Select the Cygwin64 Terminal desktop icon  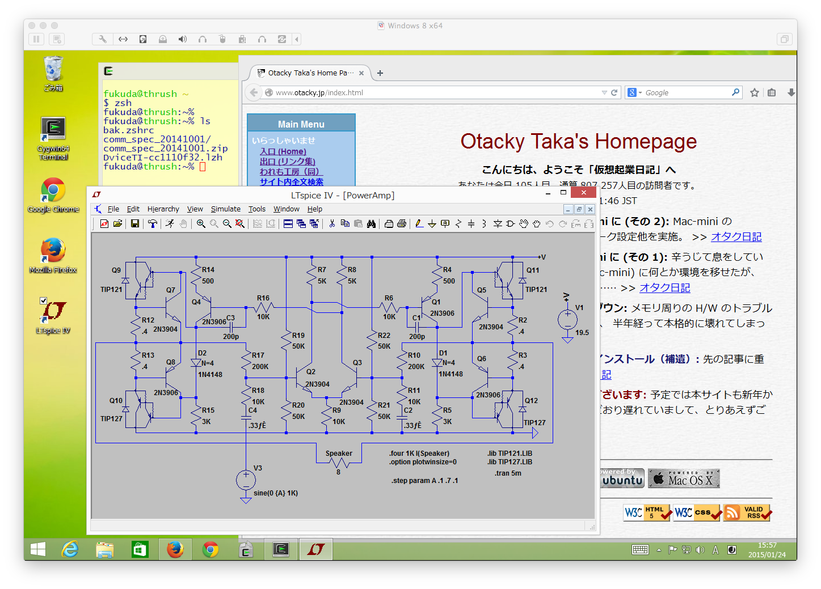pos(53,138)
